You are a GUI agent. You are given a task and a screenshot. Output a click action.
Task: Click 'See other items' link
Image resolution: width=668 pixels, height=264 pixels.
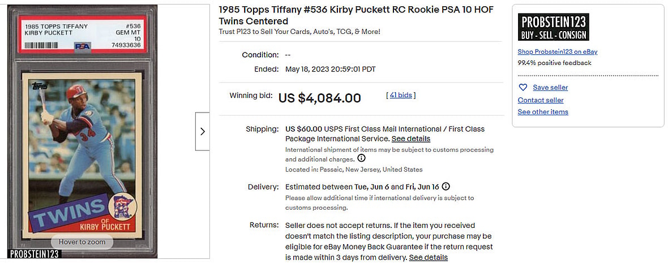coord(543,112)
